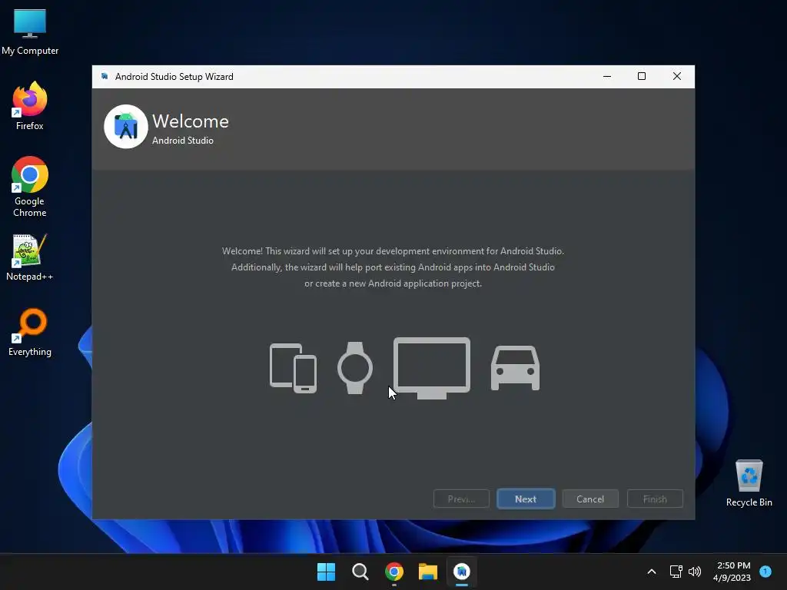Click the 'Android Studio Setup Wizard' title text
The image size is (787, 590).
174,76
